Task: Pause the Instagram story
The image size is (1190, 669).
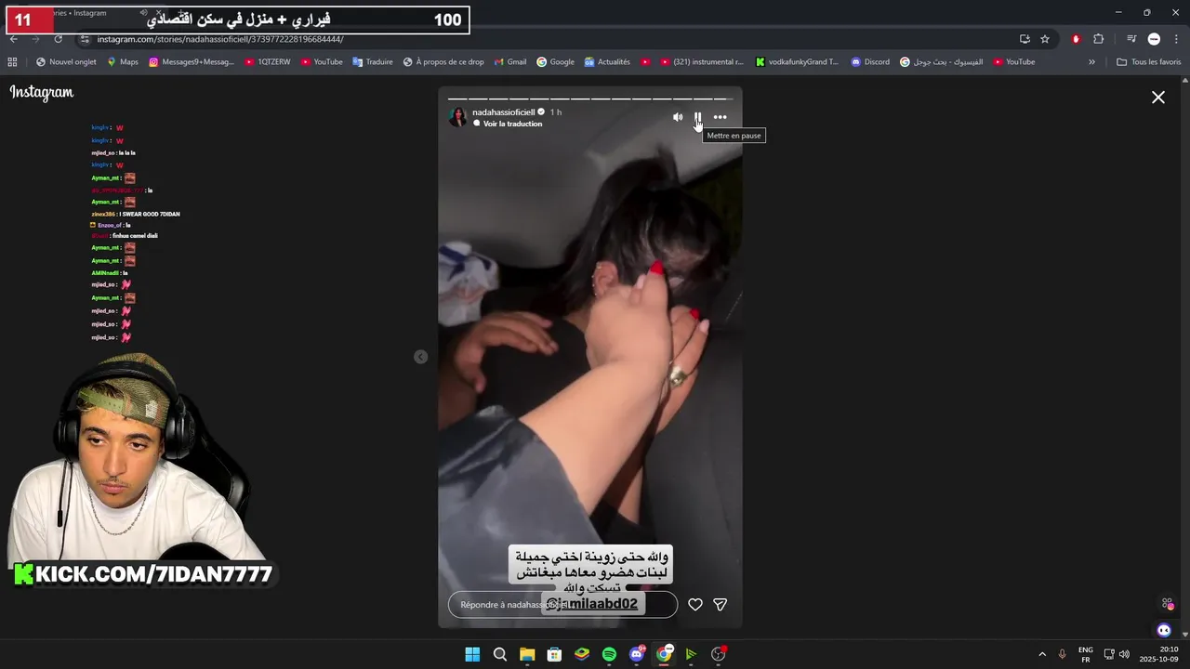Action: click(x=698, y=117)
